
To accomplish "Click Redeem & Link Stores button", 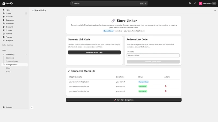I will (153, 62).
